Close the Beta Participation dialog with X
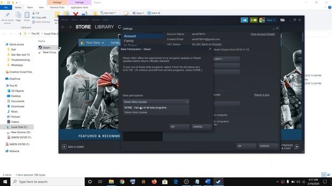332x186 pixels. [210, 49]
